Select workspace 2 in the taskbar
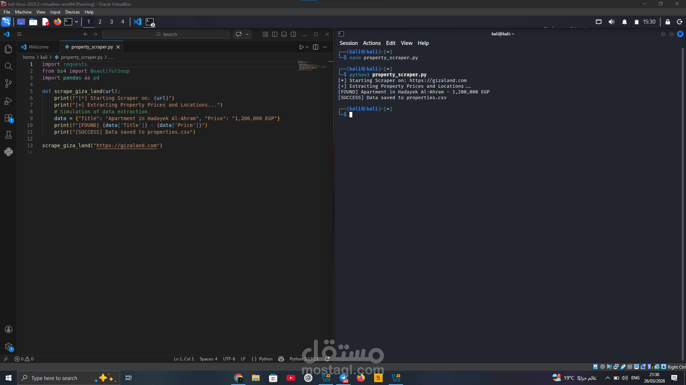The height and width of the screenshot is (385, 686). click(x=100, y=22)
